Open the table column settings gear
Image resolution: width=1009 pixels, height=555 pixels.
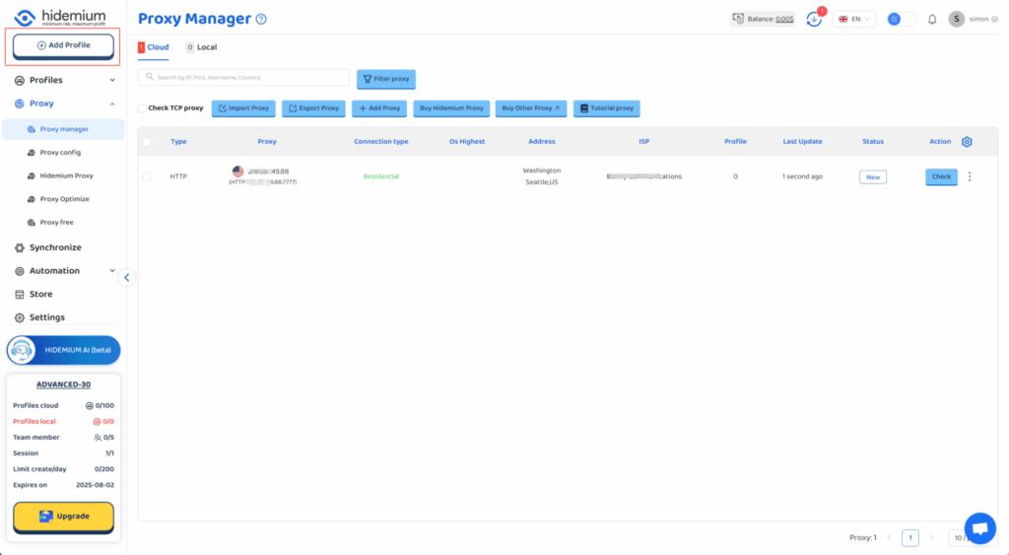coord(967,142)
